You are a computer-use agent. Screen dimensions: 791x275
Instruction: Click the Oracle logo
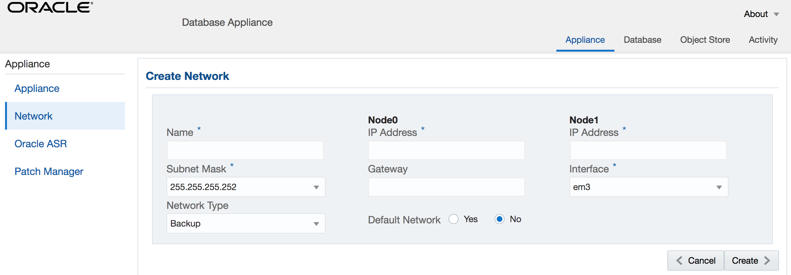pyautogui.click(x=50, y=8)
